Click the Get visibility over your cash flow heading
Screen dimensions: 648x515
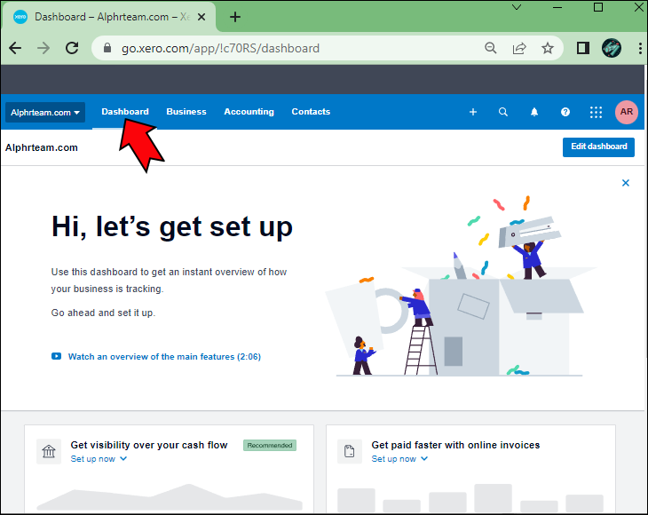pyautogui.click(x=149, y=445)
